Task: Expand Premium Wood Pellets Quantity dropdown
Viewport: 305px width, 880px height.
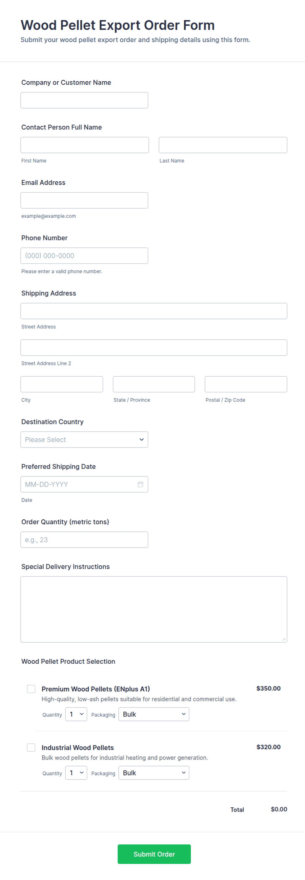Action: pyautogui.click(x=76, y=714)
